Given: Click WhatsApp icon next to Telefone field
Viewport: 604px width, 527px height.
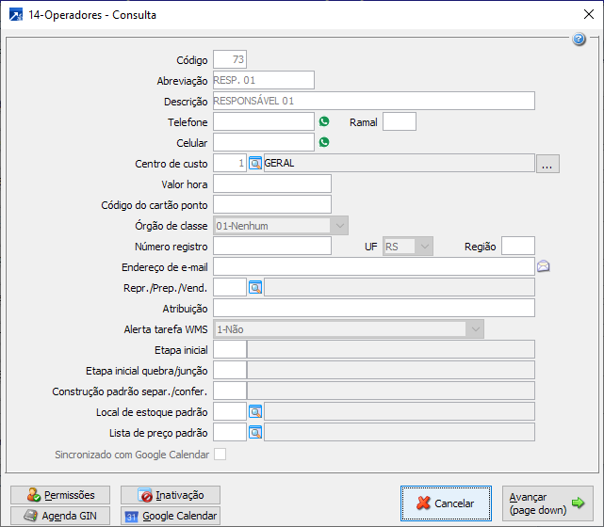Looking at the screenshot, I should click(324, 121).
